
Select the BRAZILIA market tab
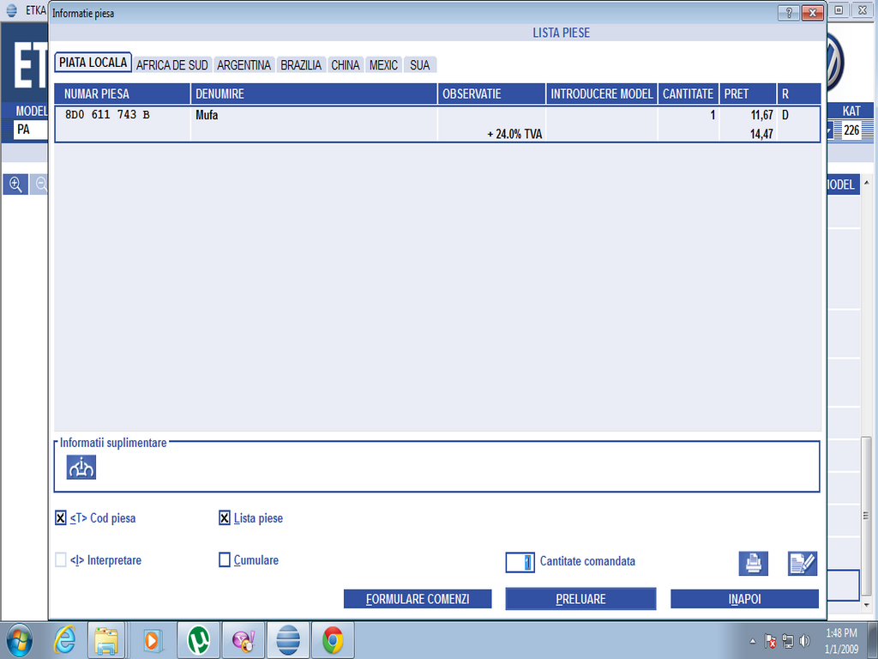pyautogui.click(x=301, y=65)
